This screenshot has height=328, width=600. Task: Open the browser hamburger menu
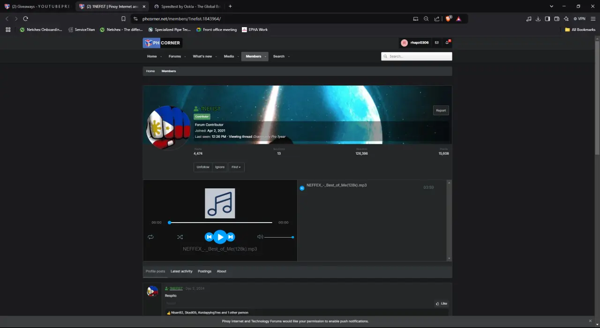[x=593, y=19]
